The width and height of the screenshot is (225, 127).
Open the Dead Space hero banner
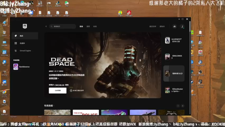point(103,65)
